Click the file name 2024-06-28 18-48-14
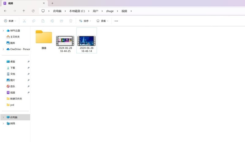Image resolution: width=245 pixels, height=142 pixels. 87,50
